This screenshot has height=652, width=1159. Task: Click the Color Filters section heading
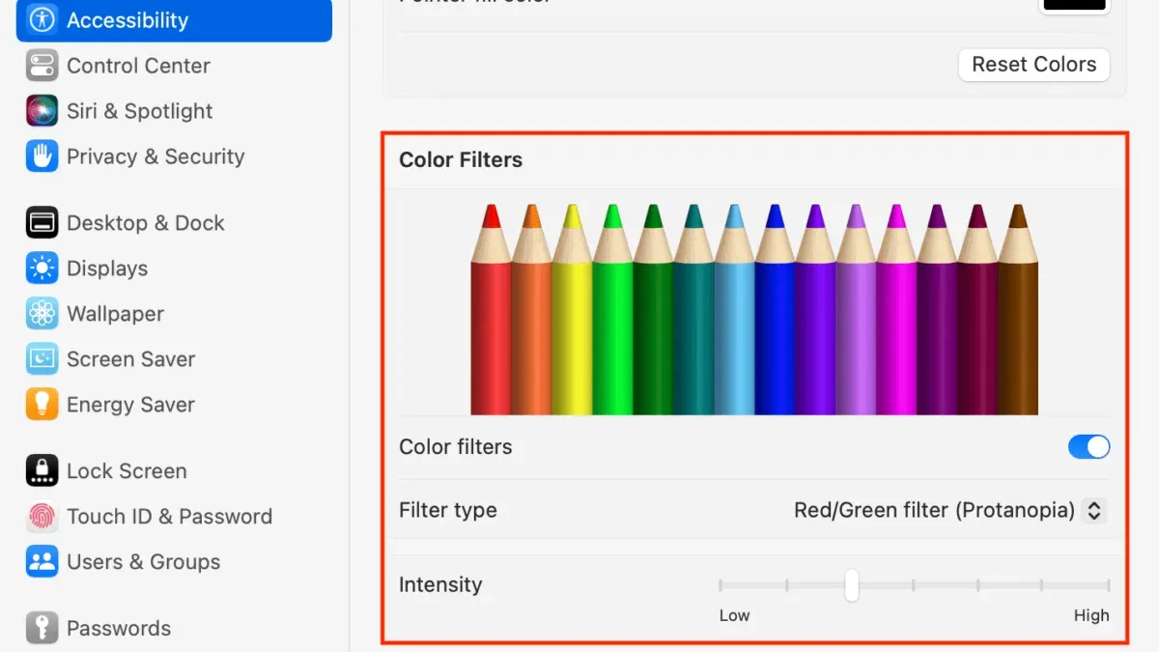click(461, 160)
